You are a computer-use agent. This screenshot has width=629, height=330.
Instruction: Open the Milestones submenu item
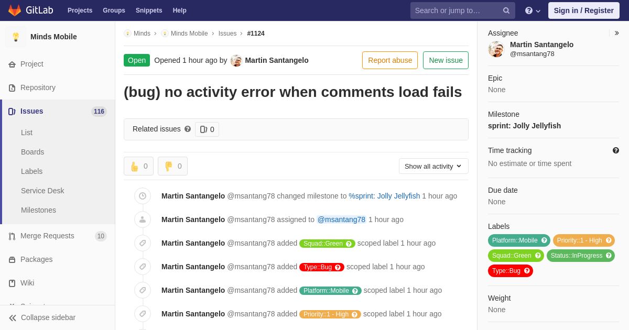point(38,210)
